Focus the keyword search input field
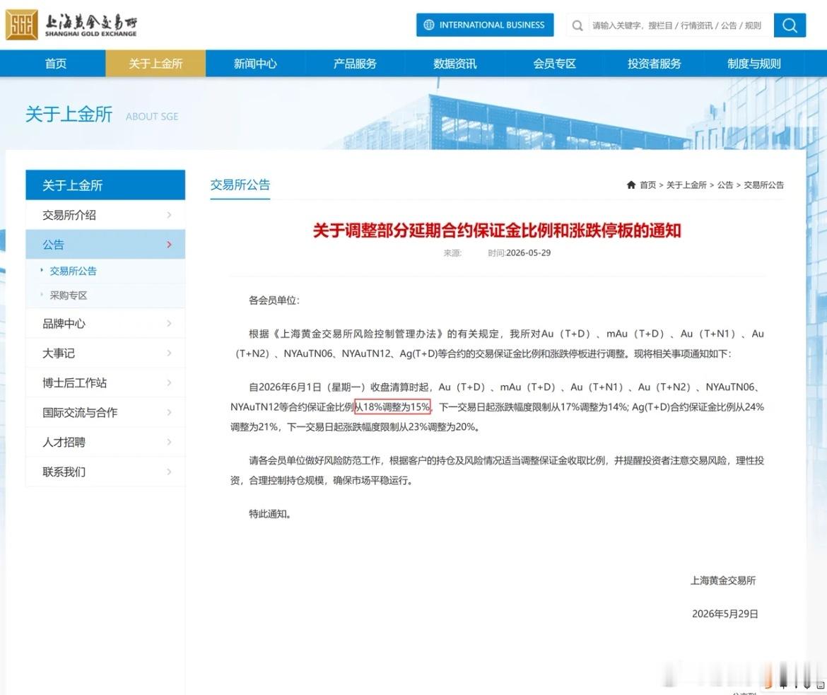The height and width of the screenshot is (695, 827). point(676,25)
